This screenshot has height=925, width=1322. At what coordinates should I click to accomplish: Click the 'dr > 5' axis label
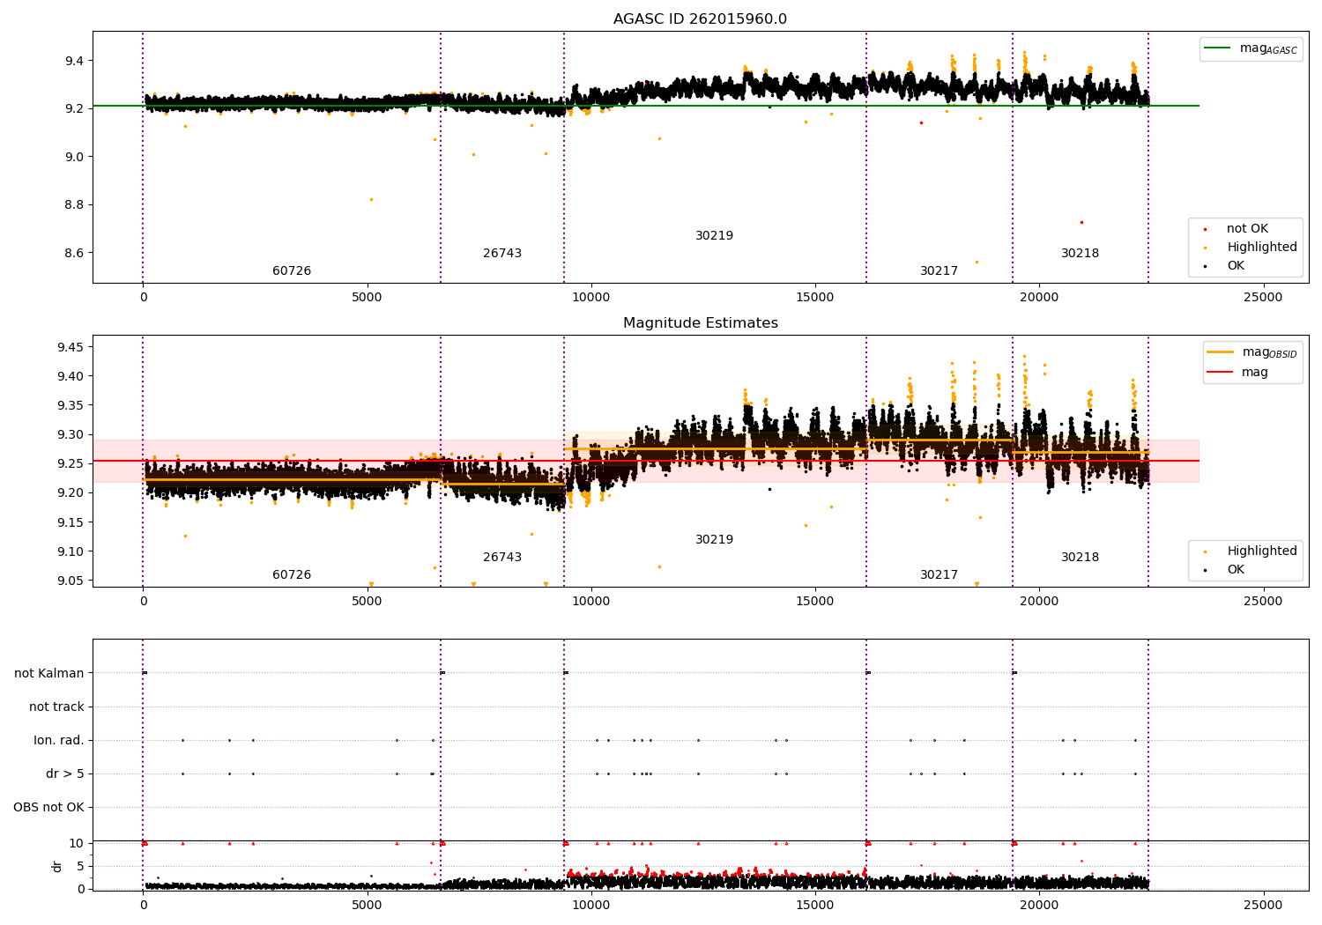point(65,774)
